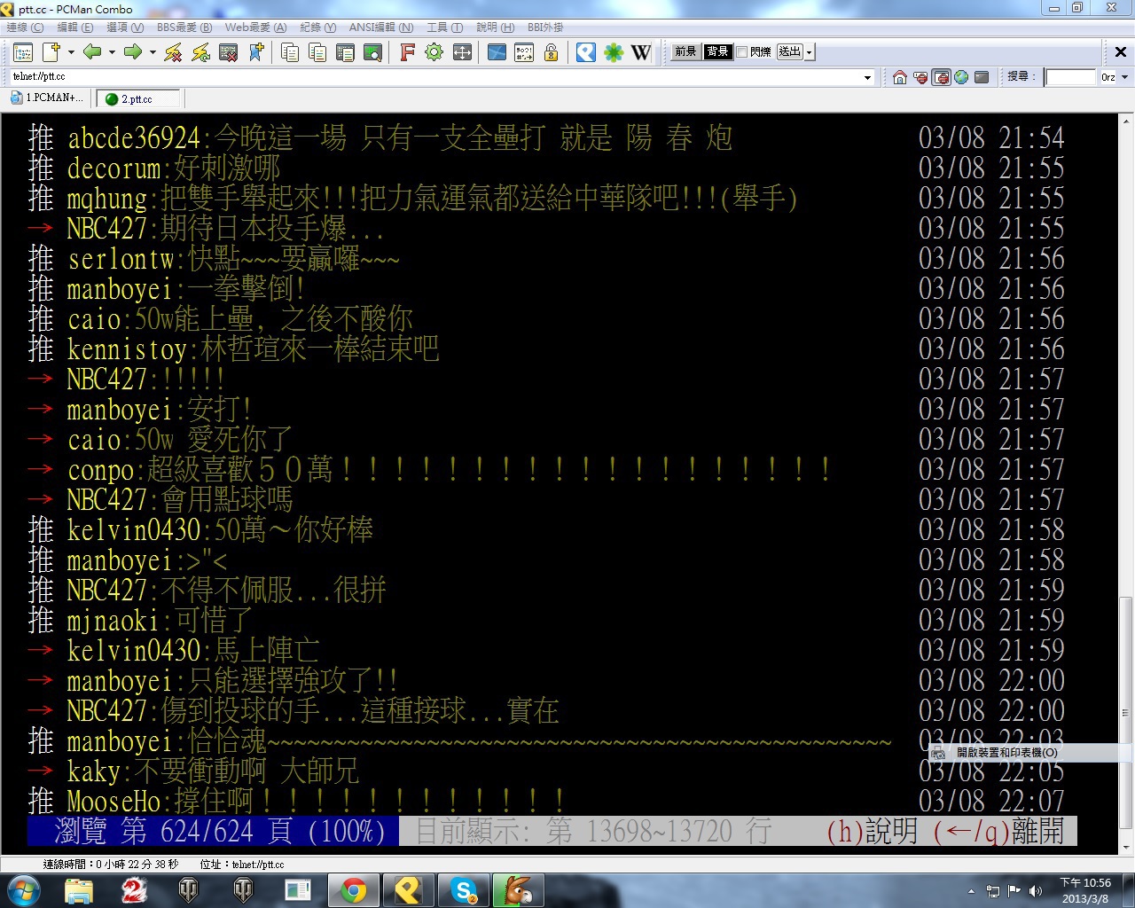The height and width of the screenshot is (908, 1135).
Task: Open Skype from the taskbar
Action: pyautogui.click(x=464, y=890)
